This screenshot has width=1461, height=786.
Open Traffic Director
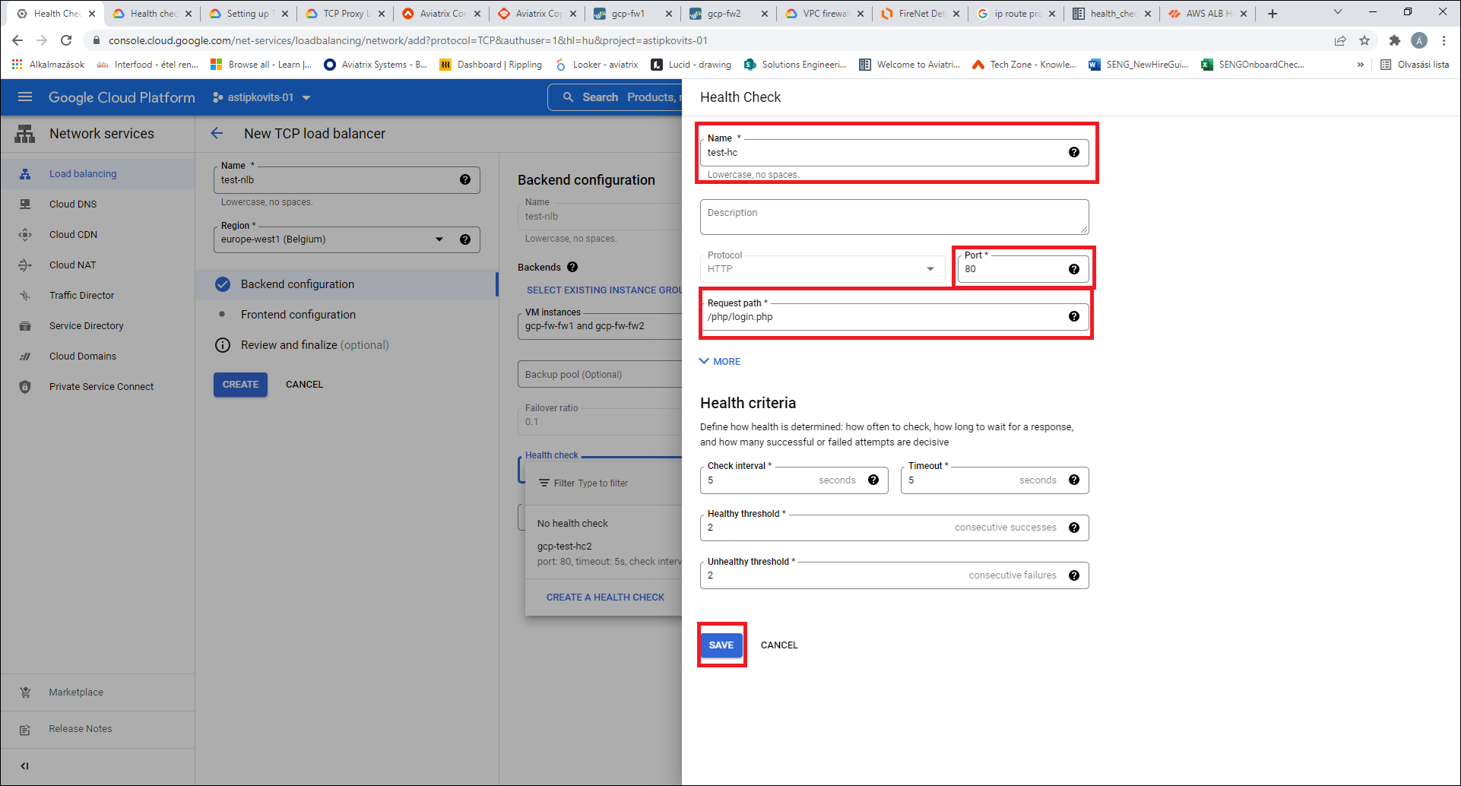click(81, 295)
